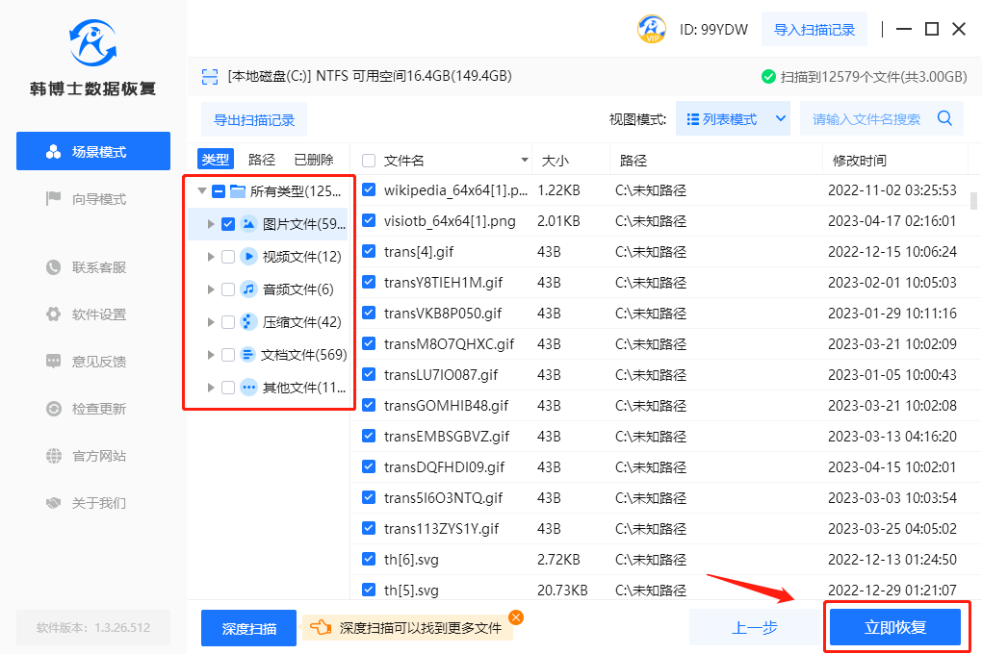Screen dimensions: 982x654
Task: Click the 视频文件 play icon
Action: [248, 256]
